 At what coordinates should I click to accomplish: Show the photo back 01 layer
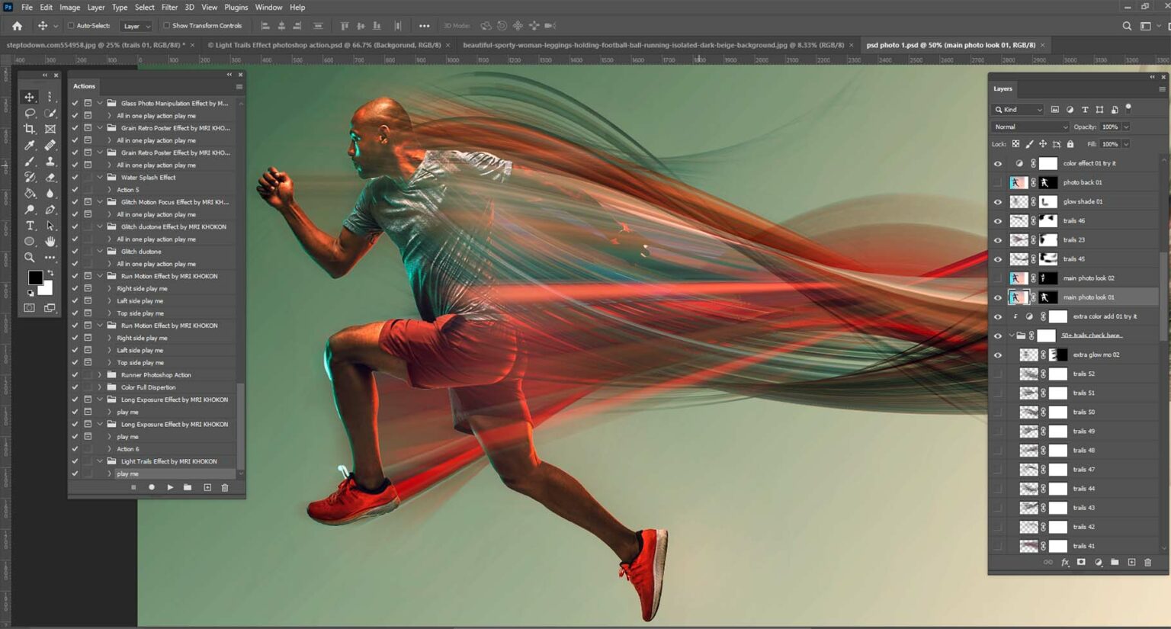(998, 182)
